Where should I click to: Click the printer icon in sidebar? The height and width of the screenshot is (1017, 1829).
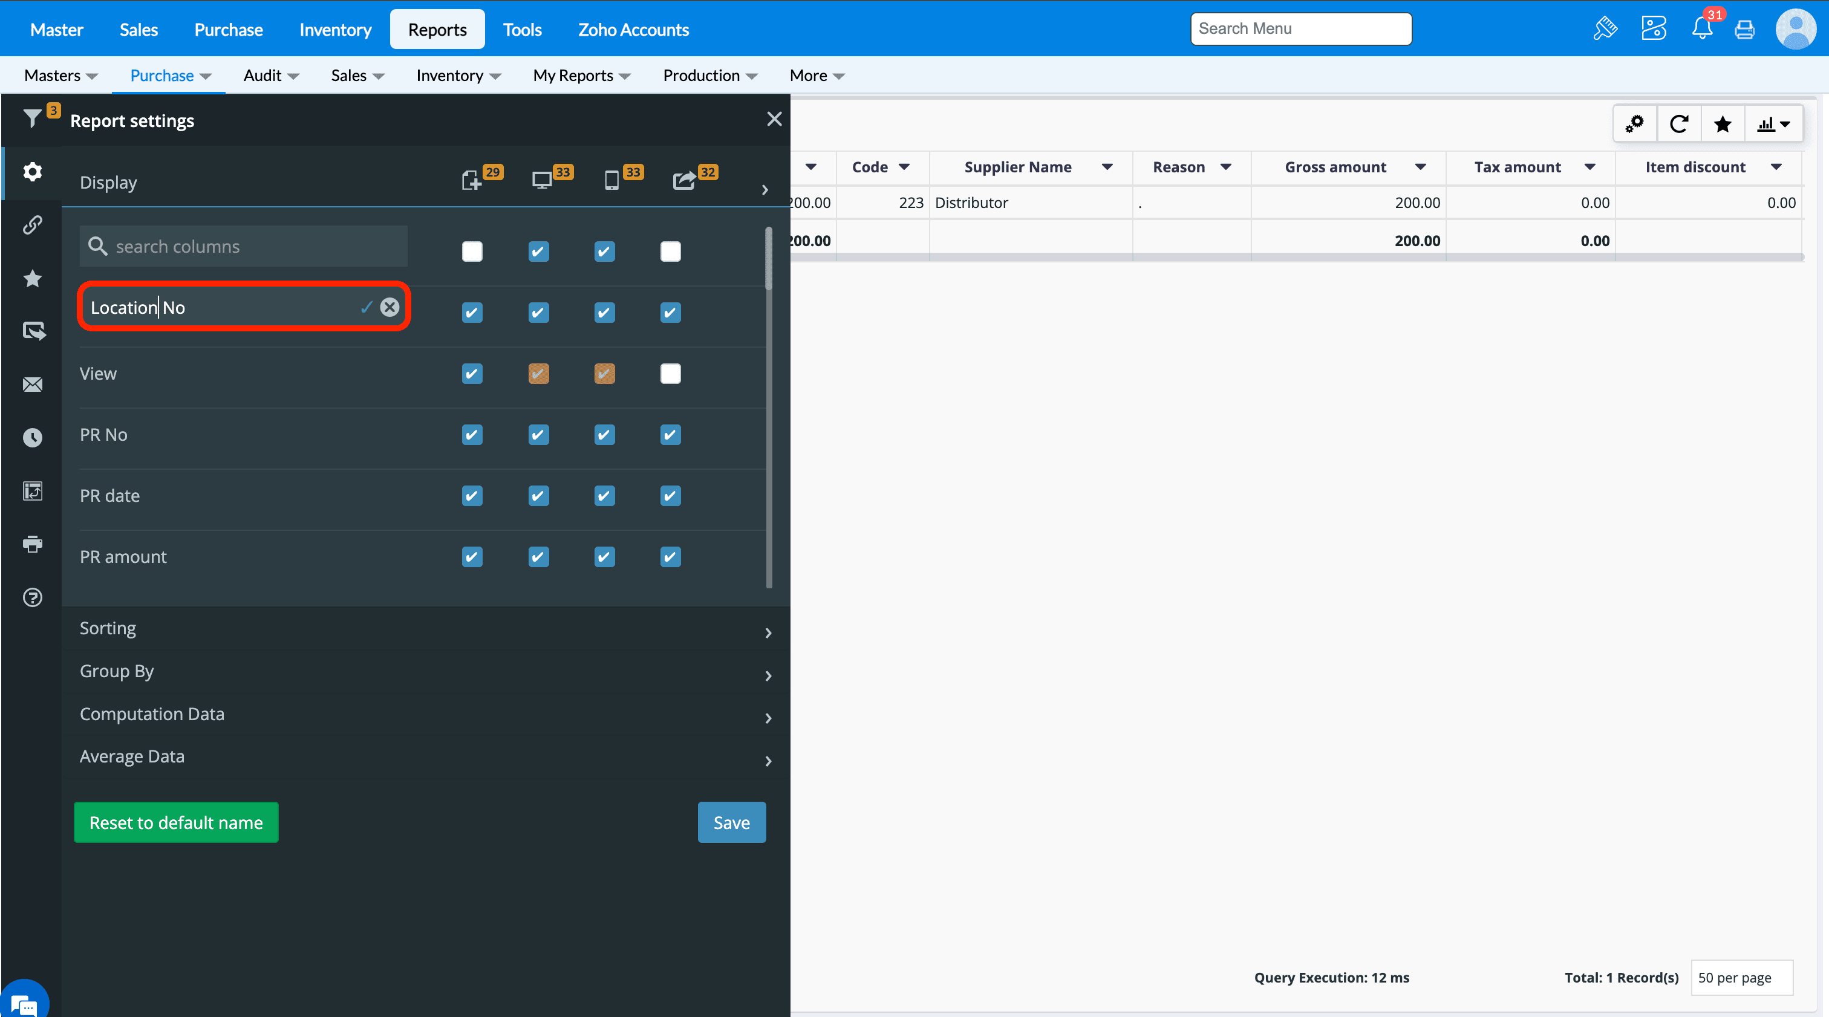coord(33,544)
